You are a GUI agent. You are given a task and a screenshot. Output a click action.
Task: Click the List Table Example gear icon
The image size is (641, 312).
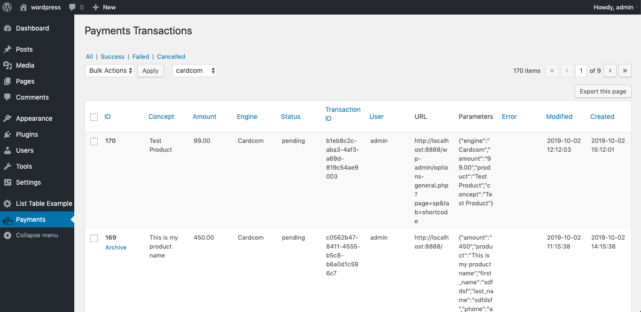click(x=8, y=203)
